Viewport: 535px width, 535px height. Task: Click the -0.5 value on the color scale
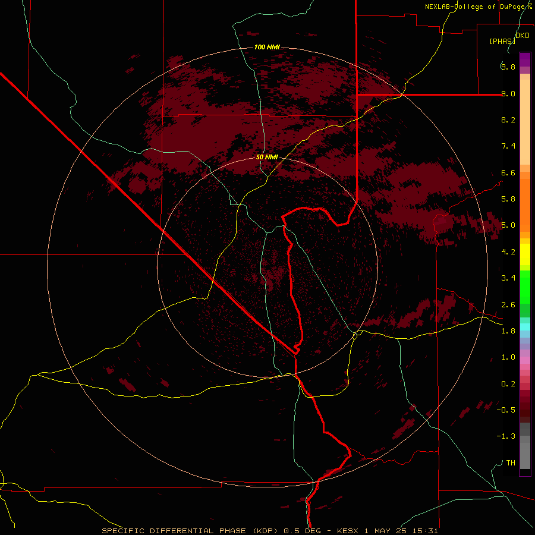click(x=506, y=410)
